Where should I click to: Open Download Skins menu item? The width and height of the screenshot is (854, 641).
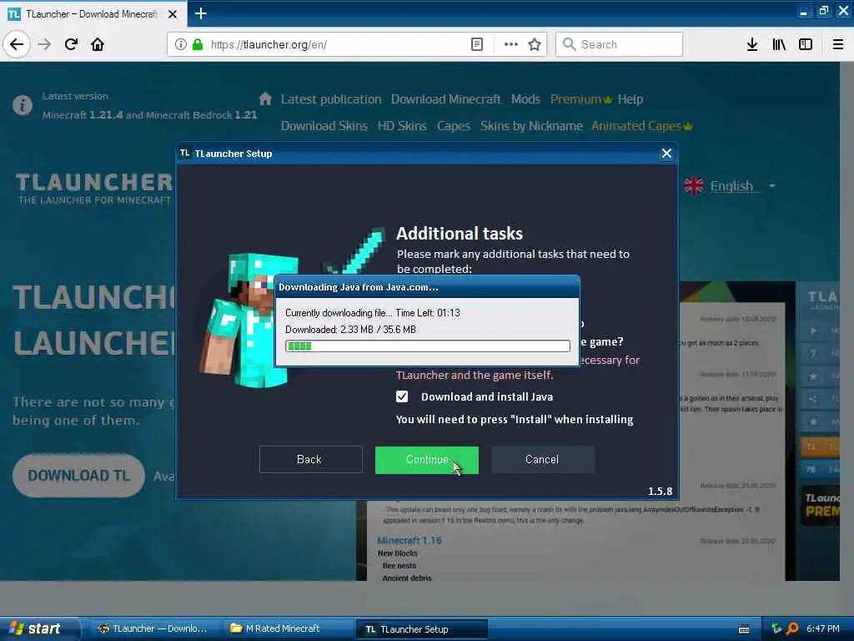(x=324, y=126)
